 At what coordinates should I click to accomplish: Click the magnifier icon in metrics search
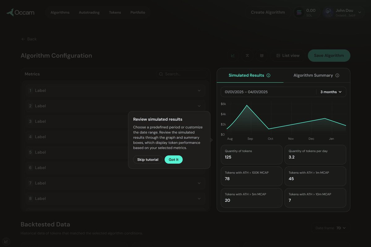click(161, 74)
